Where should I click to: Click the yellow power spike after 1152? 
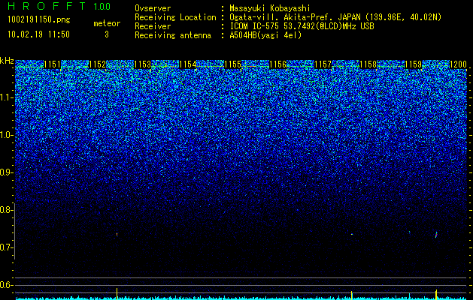tap(117, 293)
